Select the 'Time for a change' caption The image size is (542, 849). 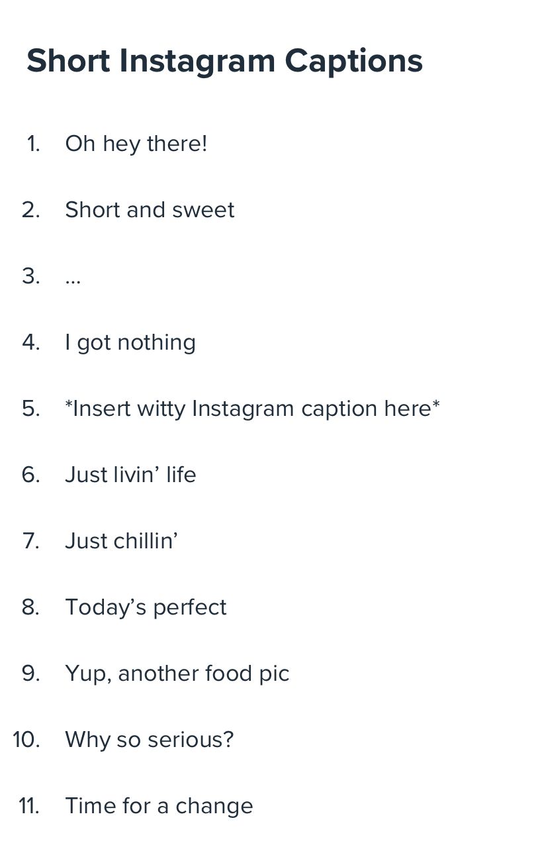pos(159,806)
